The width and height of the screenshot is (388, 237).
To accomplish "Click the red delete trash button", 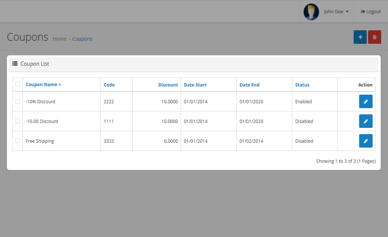I will [x=374, y=37].
